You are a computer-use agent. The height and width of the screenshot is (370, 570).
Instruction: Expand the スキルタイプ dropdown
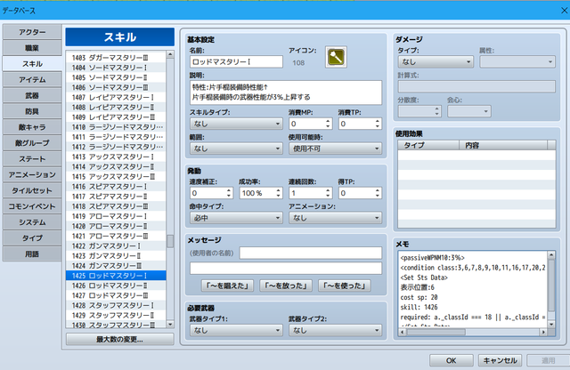click(x=236, y=124)
